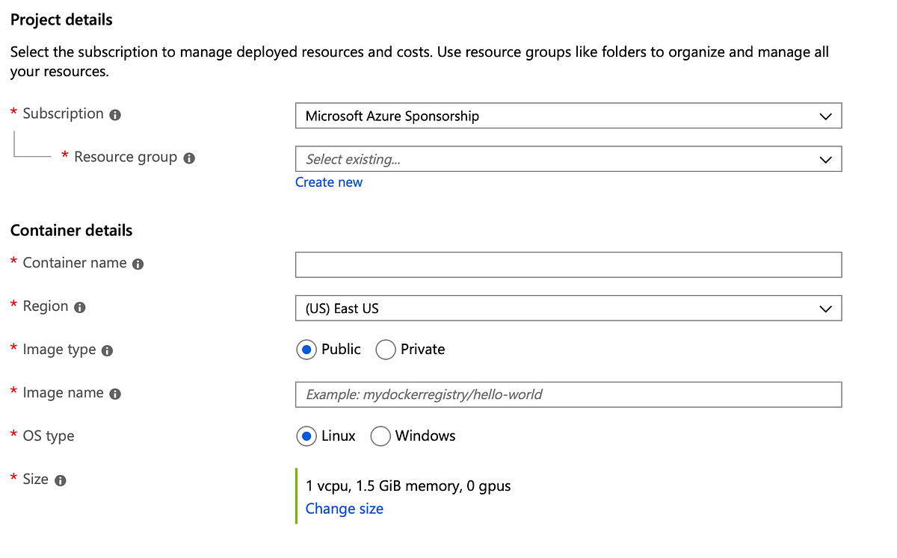Click the info icon beside Resource group
This screenshot has width=897, height=558.
click(x=189, y=158)
